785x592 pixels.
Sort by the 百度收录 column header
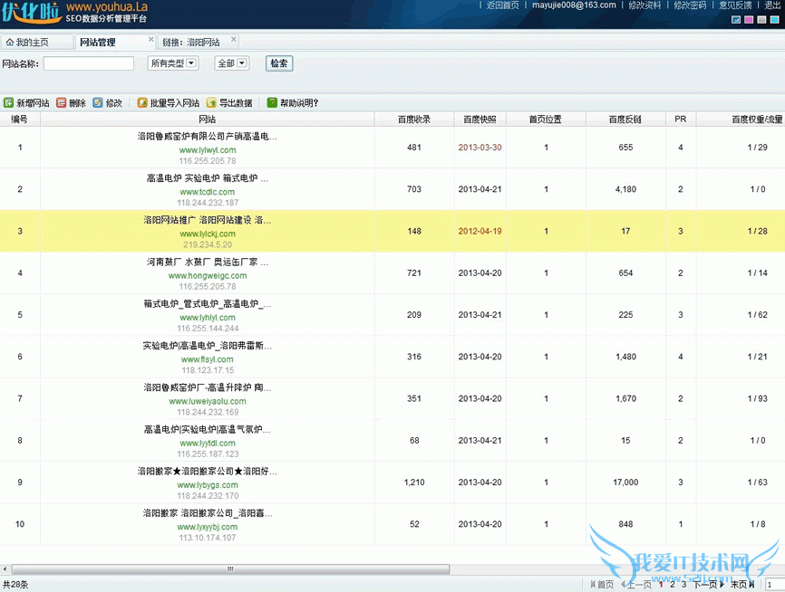[414, 119]
